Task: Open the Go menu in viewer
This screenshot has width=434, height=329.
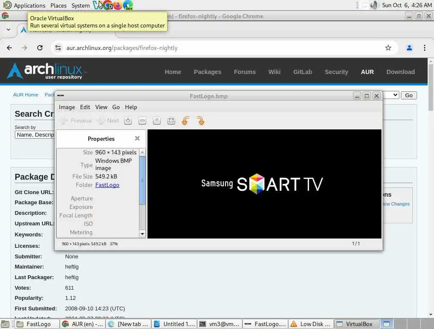Action: [116, 107]
